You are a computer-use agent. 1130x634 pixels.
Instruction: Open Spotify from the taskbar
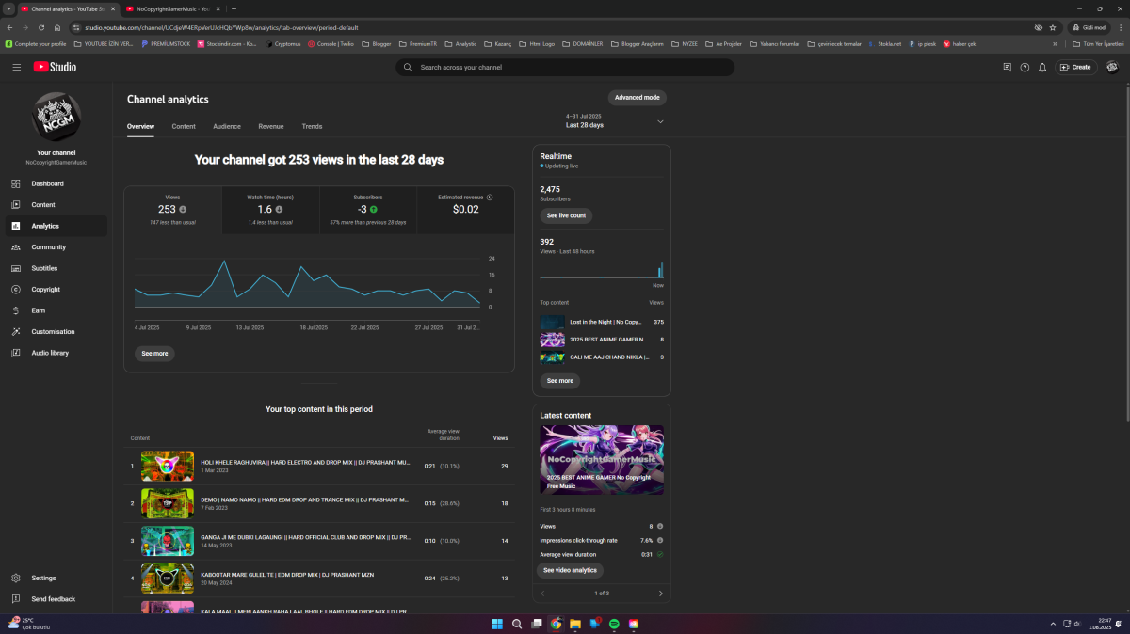pos(614,624)
